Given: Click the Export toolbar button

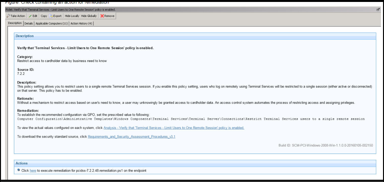Looking at the screenshot, I should tap(56, 16).
